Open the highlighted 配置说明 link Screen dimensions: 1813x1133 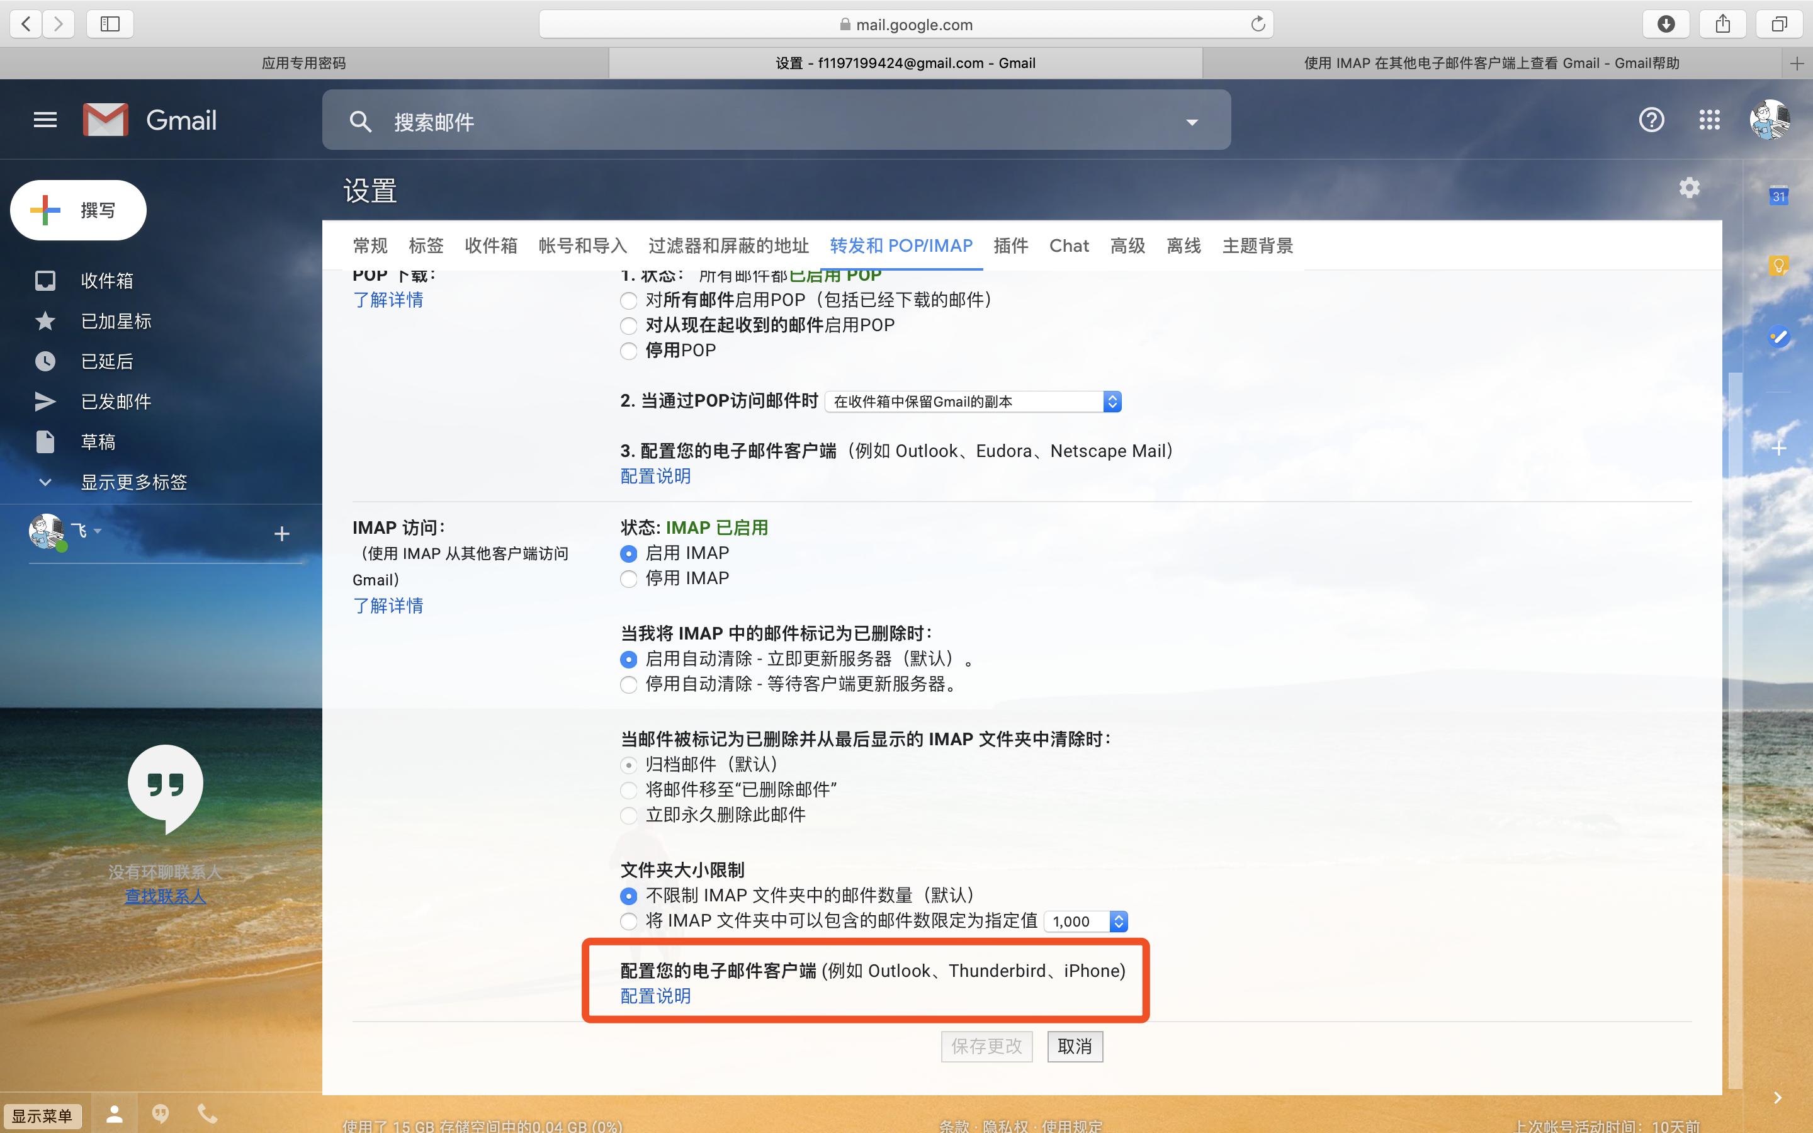pyautogui.click(x=655, y=996)
